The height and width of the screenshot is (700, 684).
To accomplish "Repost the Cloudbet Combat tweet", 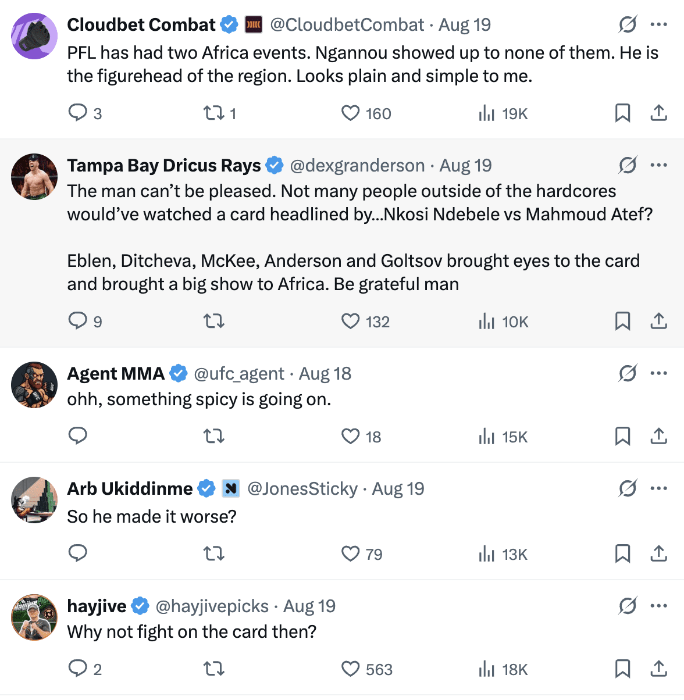I will pos(213,113).
